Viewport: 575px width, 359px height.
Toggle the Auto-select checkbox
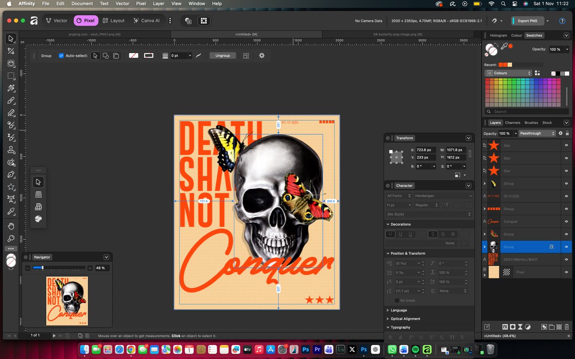(x=61, y=56)
